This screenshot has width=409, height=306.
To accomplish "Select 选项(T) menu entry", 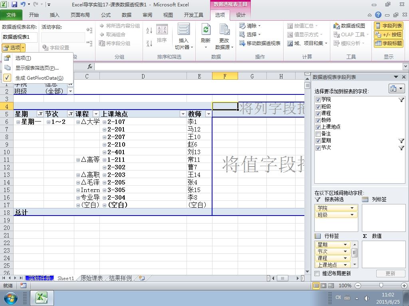I will pyautogui.click(x=37, y=58).
